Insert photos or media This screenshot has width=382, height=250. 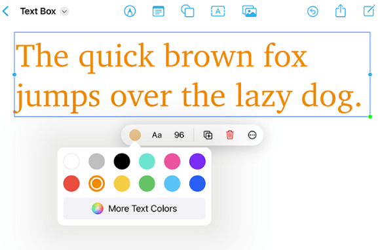(x=250, y=11)
